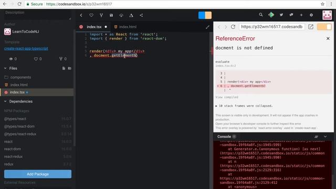Image resolution: width=336 pixels, height=189 pixels.
Task: Click the @types/react-redux dependency
Action: pyautogui.click(x=37, y=134)
